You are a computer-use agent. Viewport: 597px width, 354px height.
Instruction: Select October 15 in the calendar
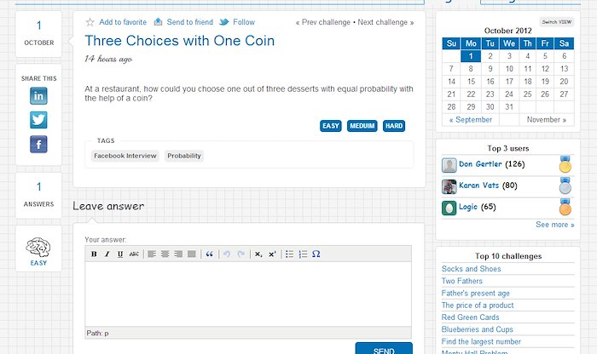click(x=471, y=82)
